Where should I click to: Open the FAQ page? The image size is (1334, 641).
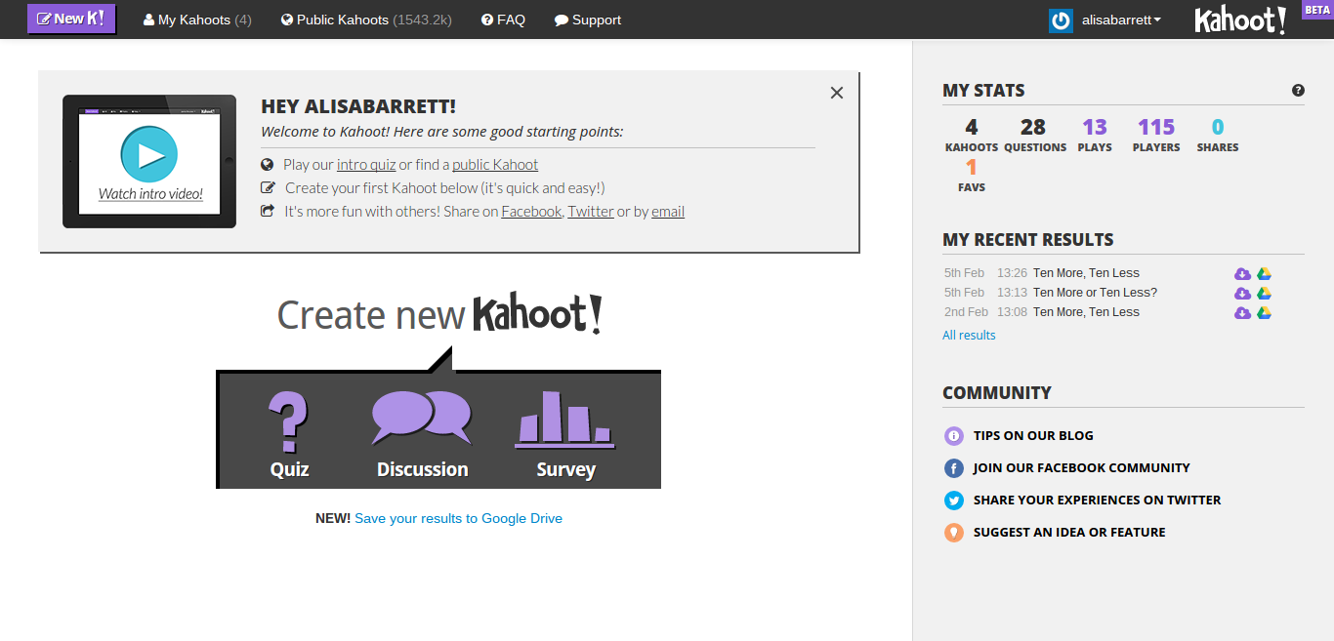coord(503,20)
